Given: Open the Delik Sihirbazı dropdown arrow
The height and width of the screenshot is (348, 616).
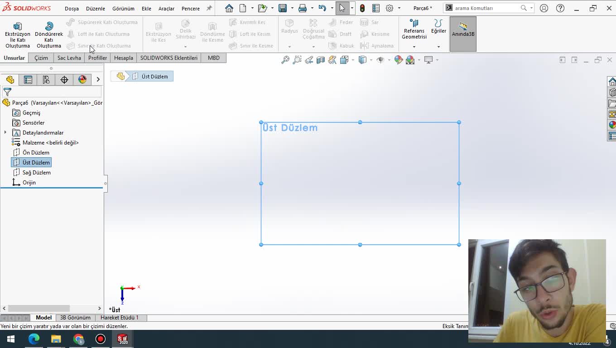Looking at the screenshot, I should 185,47.
